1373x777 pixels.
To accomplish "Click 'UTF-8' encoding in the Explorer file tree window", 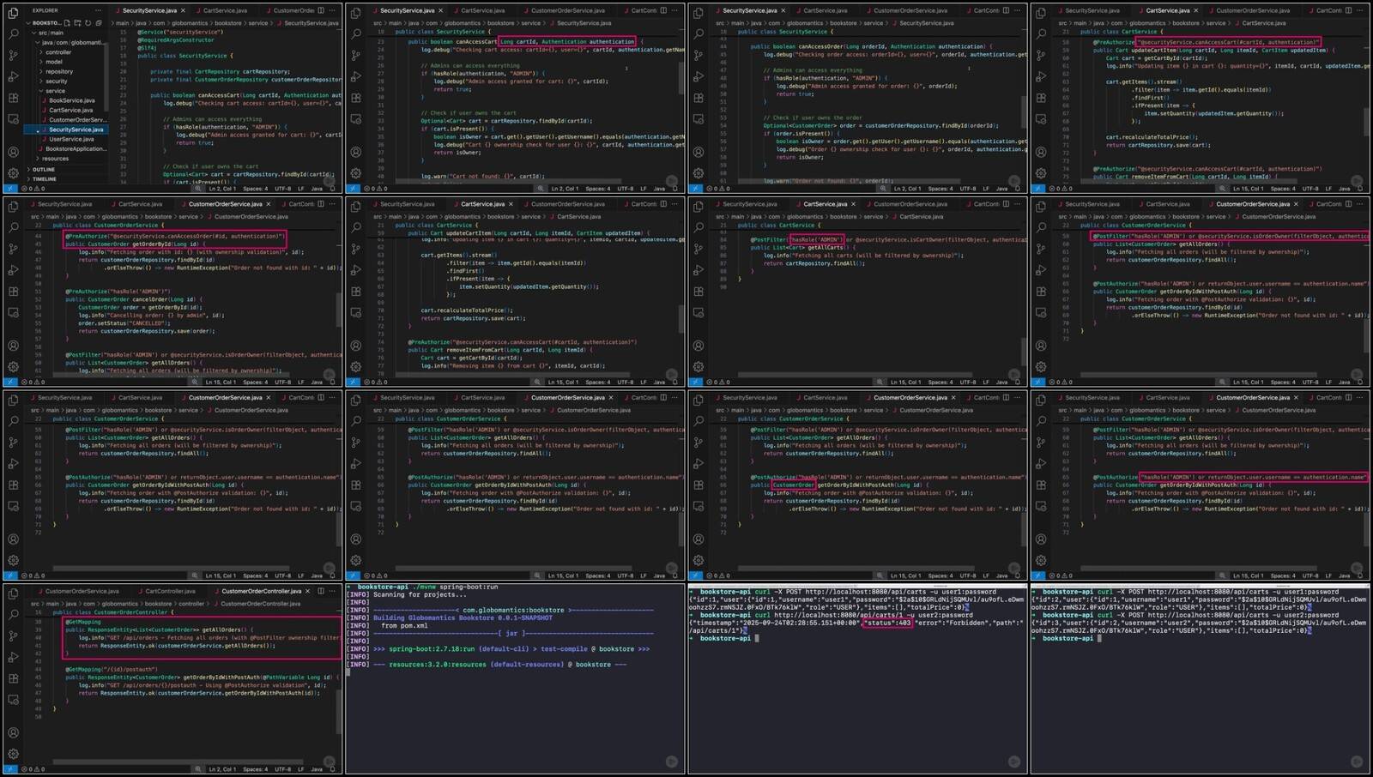I will pos(282,189).
